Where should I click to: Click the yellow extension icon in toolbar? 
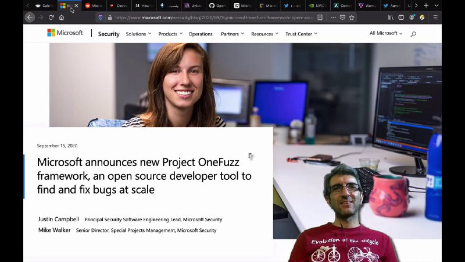tap(422, 17)
